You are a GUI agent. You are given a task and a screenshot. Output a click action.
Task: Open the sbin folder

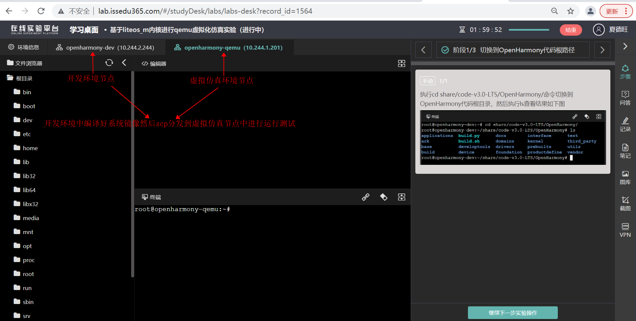pos(24,302)
